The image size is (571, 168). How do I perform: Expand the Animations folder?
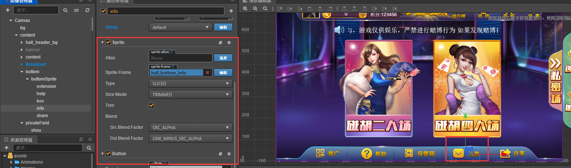coord(11,162)
